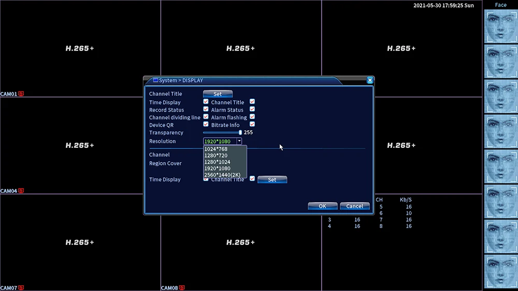Select the bottom face thumbnail in sidebar

[x=500, y=271]
